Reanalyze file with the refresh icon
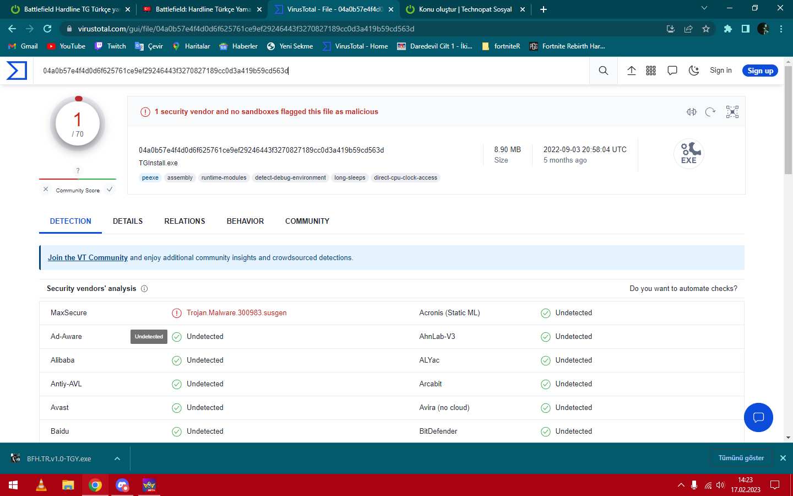This screenshot has width=793, height=496. click(x=710, y=112)
